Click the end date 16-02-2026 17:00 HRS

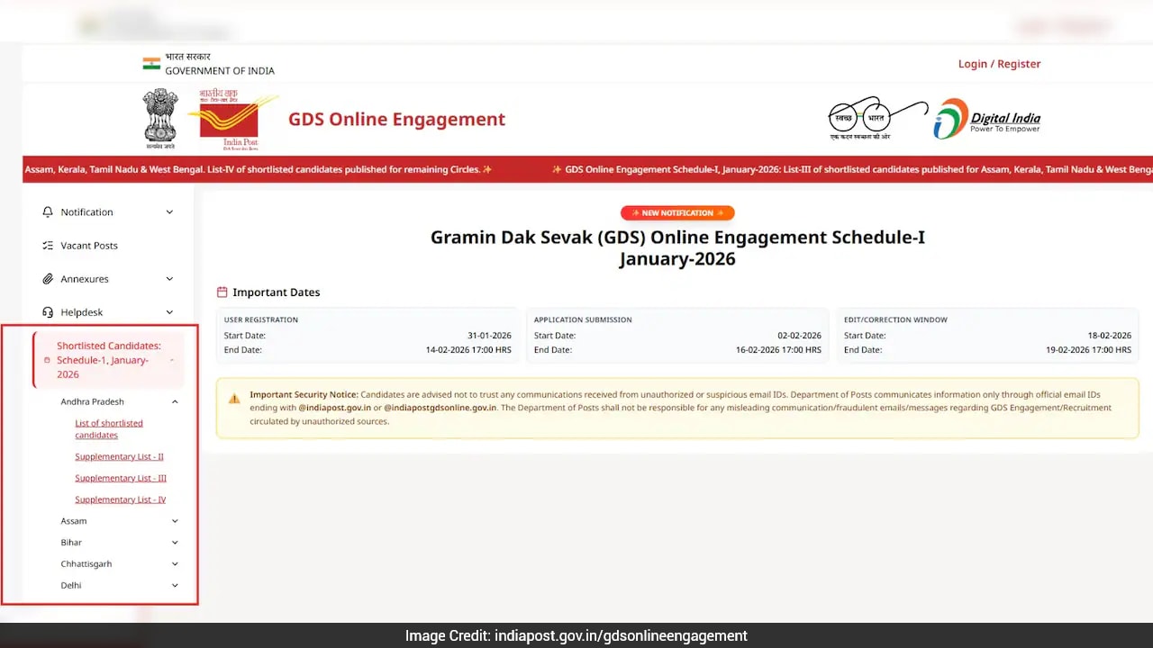(778, 350)
